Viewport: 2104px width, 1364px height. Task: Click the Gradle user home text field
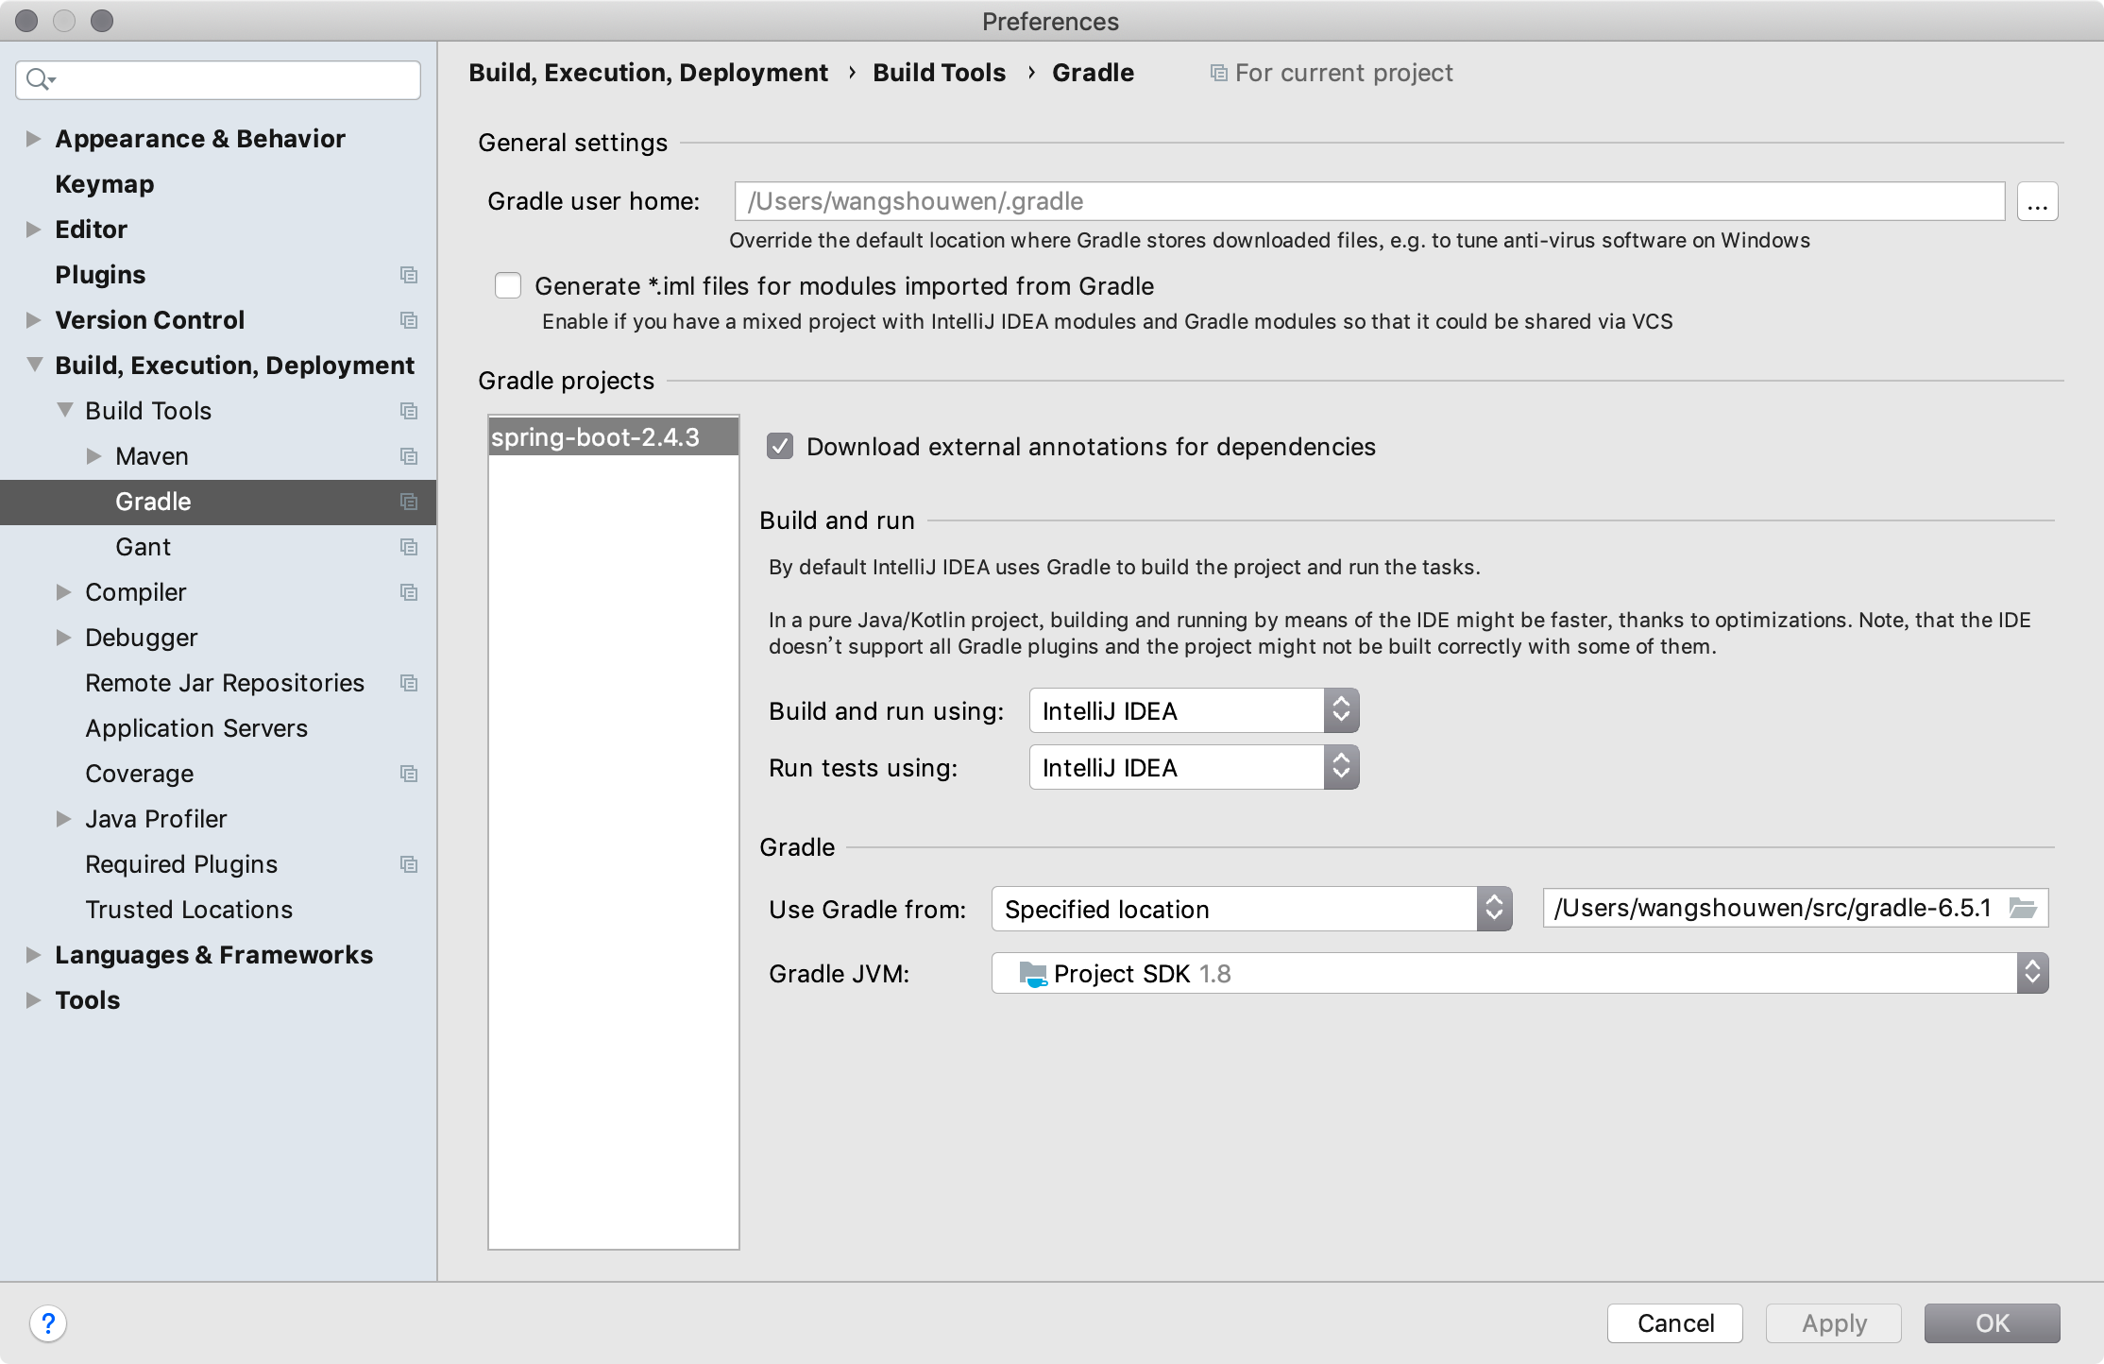click(1369, 201)
